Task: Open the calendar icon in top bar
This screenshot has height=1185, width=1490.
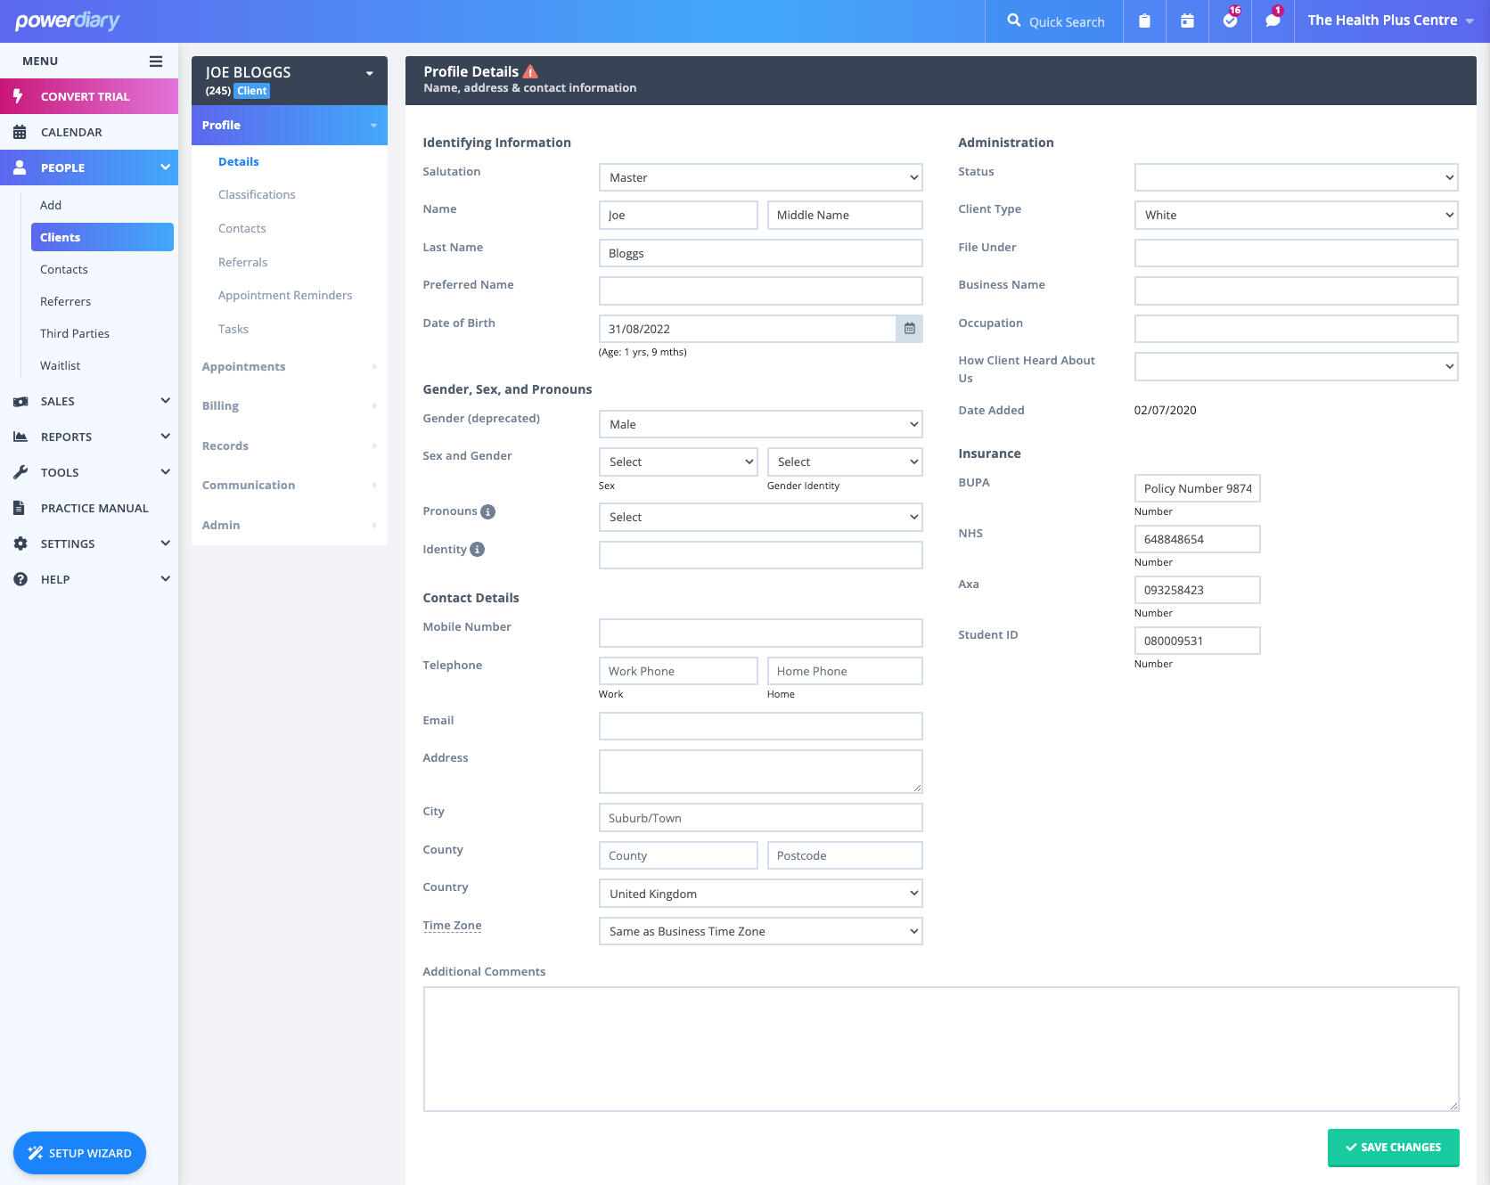Action: pyautogui.click(x=1187, y=20)
